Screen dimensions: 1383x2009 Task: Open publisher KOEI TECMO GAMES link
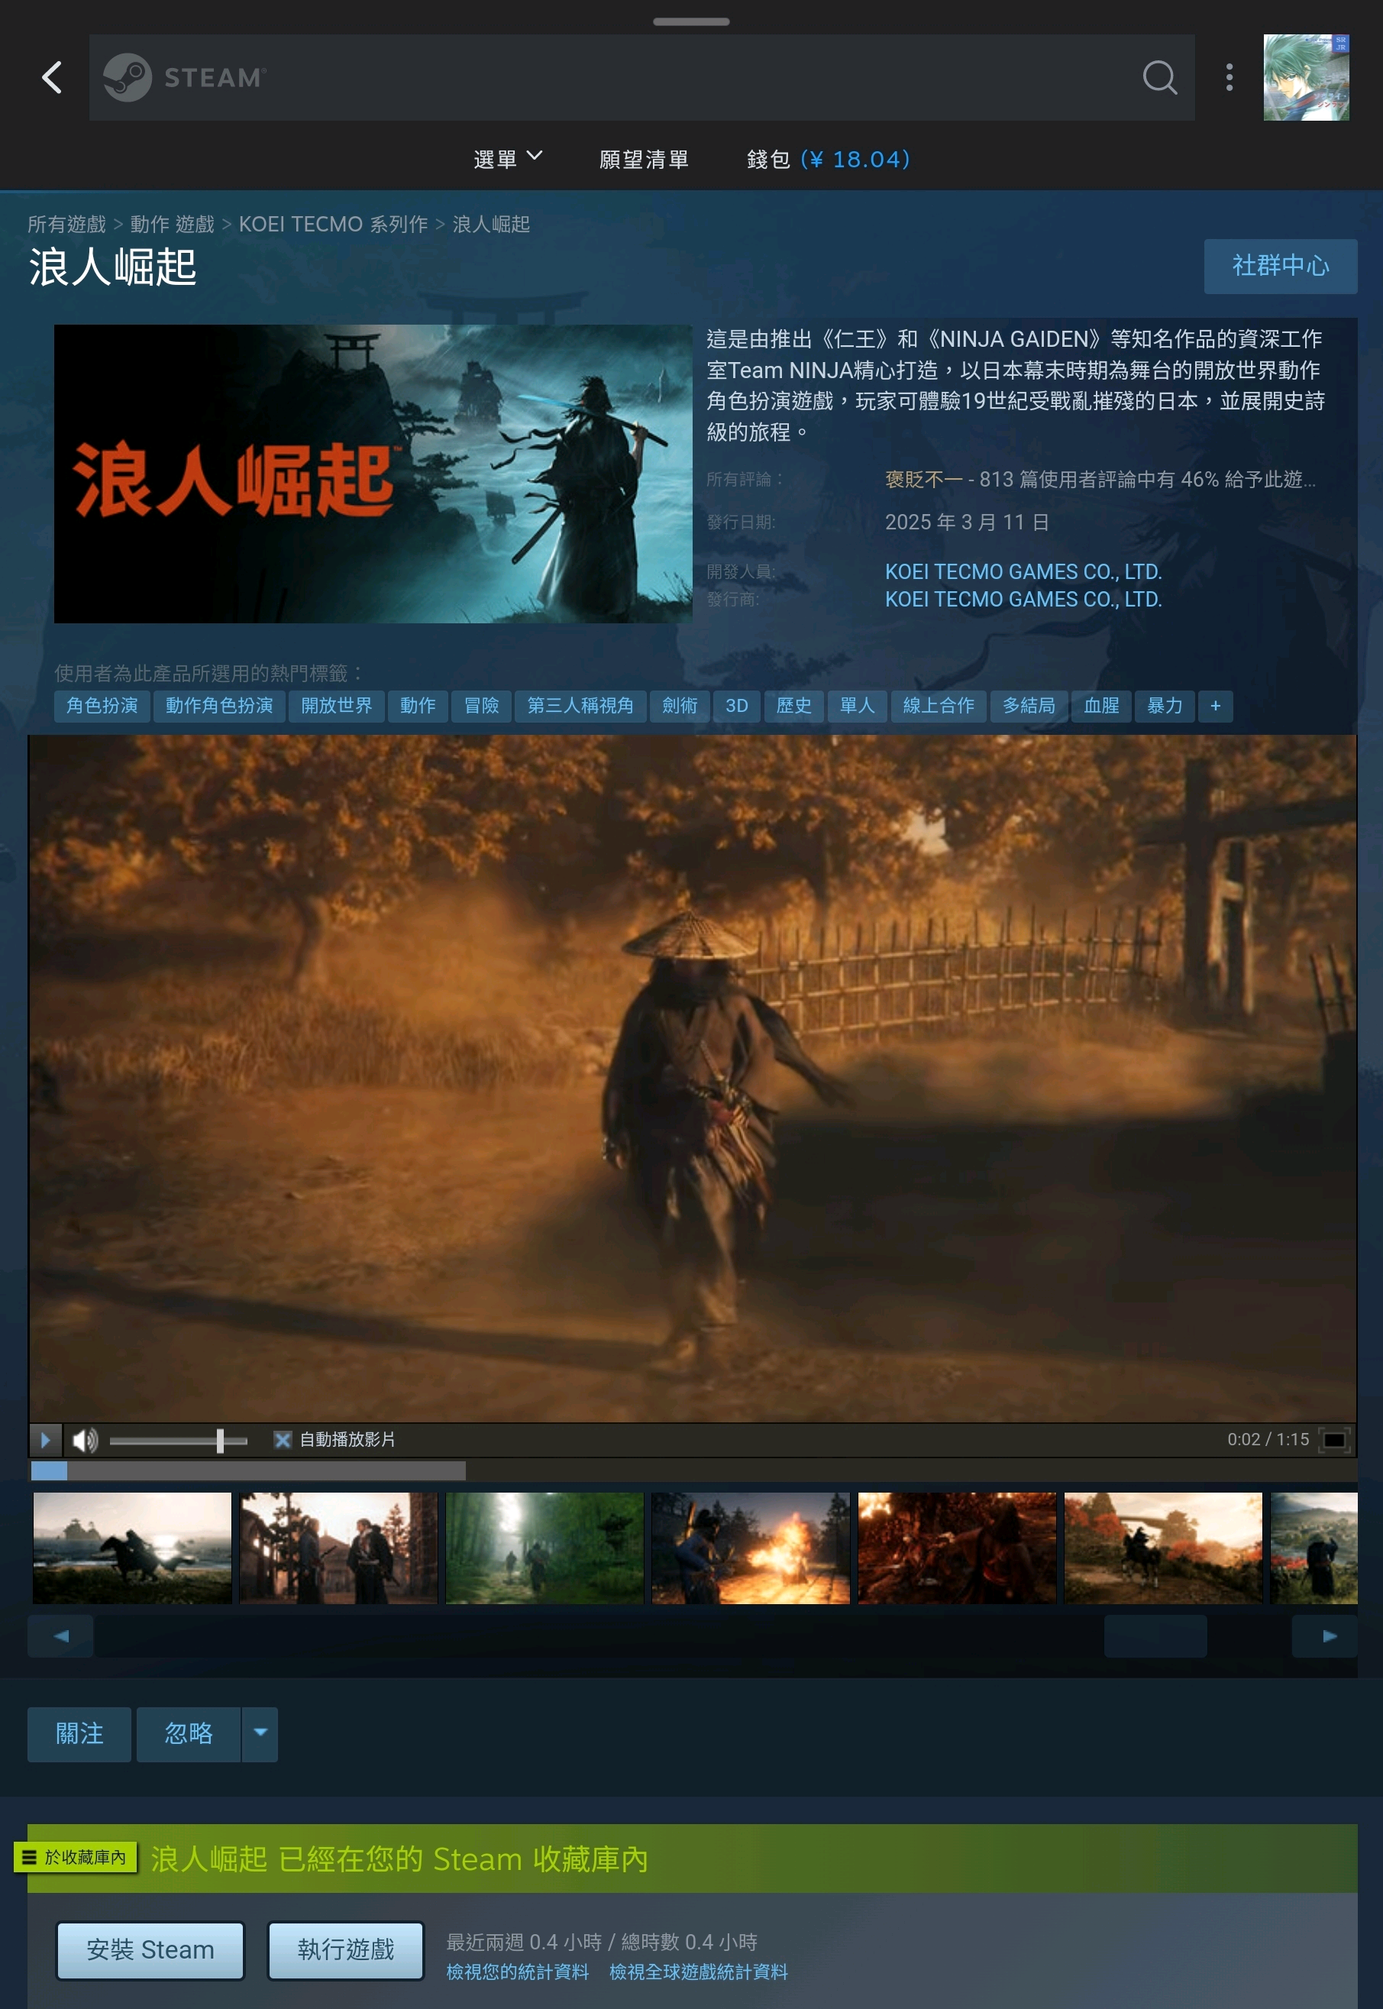[1023, 600]
